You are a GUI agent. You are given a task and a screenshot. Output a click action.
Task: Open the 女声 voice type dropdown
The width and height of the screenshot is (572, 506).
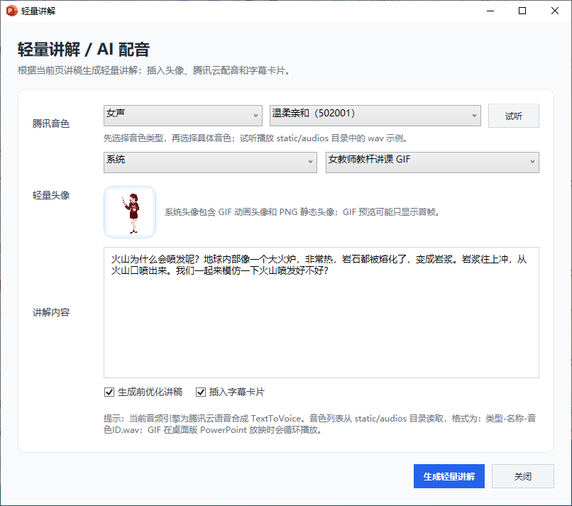(x=183, y=116)
